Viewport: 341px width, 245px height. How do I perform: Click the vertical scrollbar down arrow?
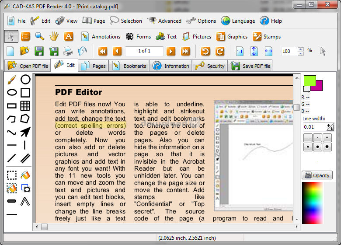297,220
